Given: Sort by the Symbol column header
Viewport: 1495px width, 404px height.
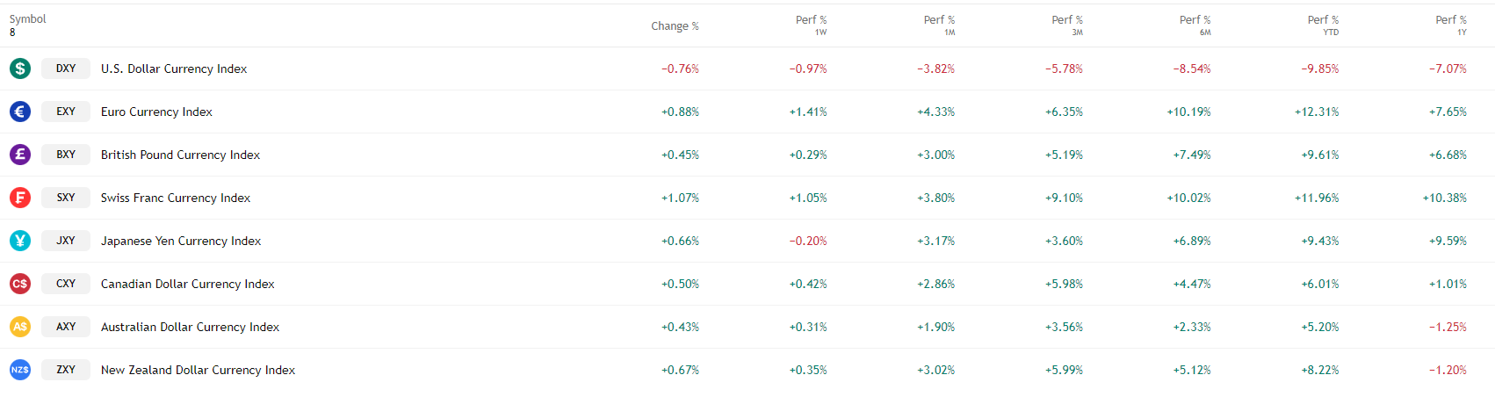Looking at the screenshot, I should (x=28, y=19).
